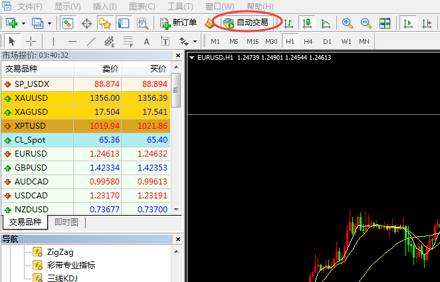Select the H1 timeframe button
The image size is (440, 282).
click(290, 41)
